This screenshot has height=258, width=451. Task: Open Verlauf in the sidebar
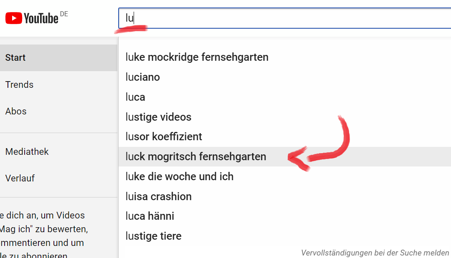click(x=20, y=178)
